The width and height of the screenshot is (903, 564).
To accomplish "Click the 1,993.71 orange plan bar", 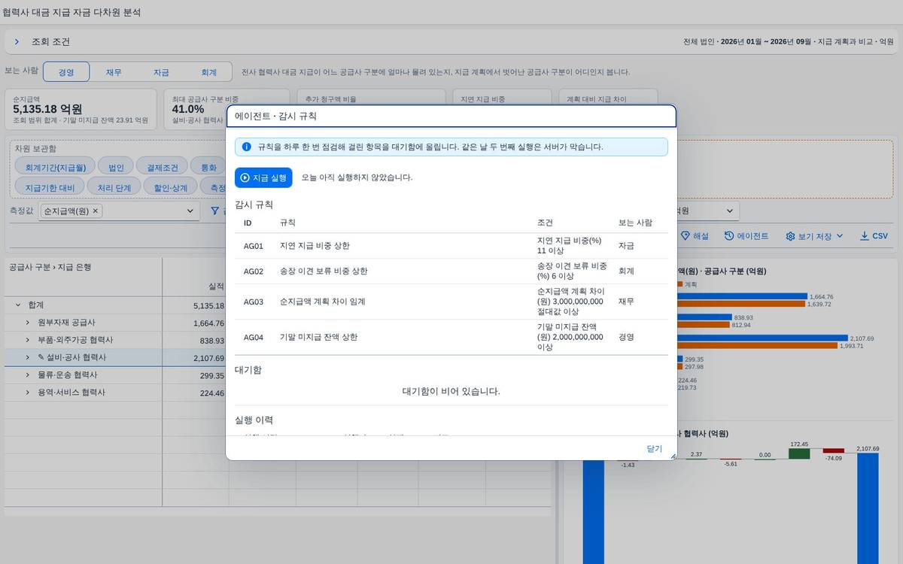I will (x=758, y=346).
